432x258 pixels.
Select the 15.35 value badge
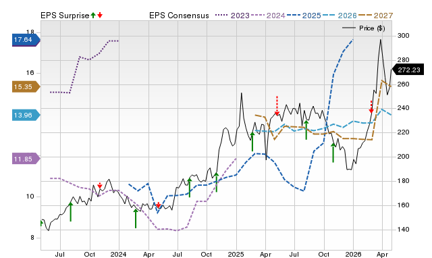click(26, 87)
